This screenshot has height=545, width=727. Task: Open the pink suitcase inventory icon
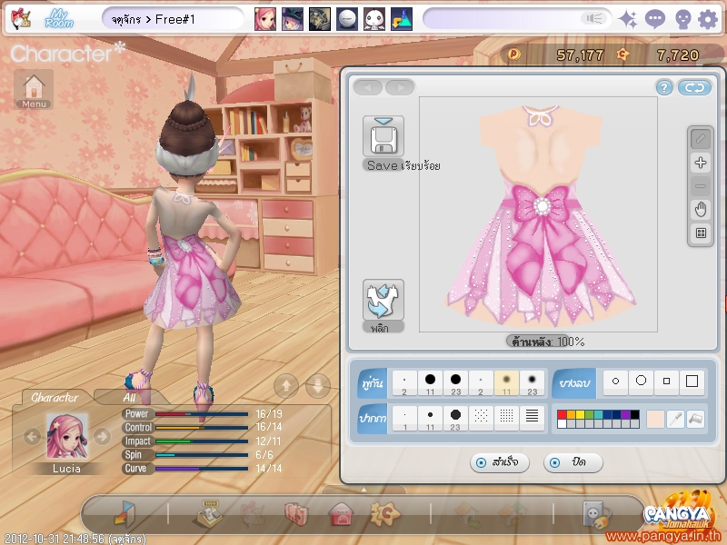tap(297, 514)
